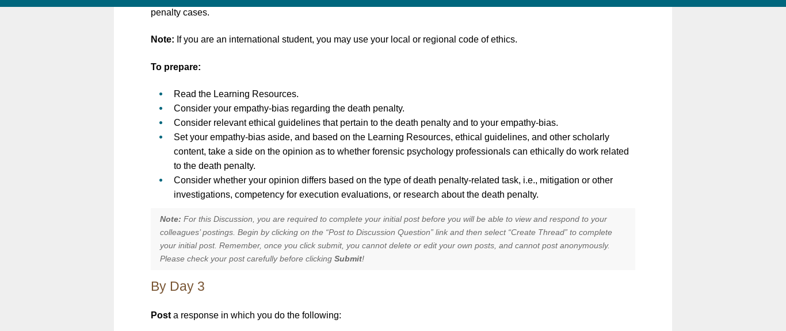Click the last teal bullet dot
The image size is (786, 331).
[161, 180]
